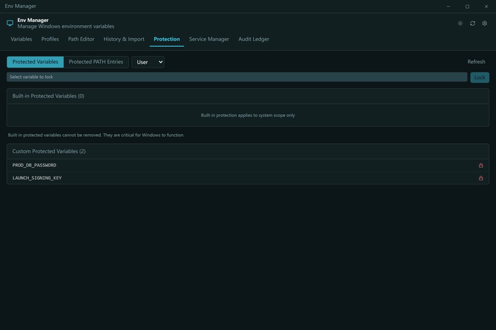Open the Audit Ledger tab
Image resolution: width=496 pixels, height=330 pixels.
tap(254, 39)
